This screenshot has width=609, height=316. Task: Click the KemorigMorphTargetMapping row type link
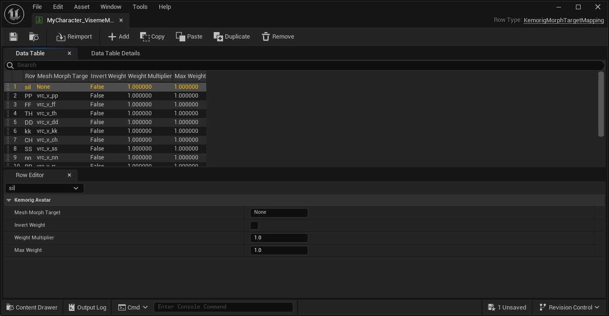(x=563, y=20)
